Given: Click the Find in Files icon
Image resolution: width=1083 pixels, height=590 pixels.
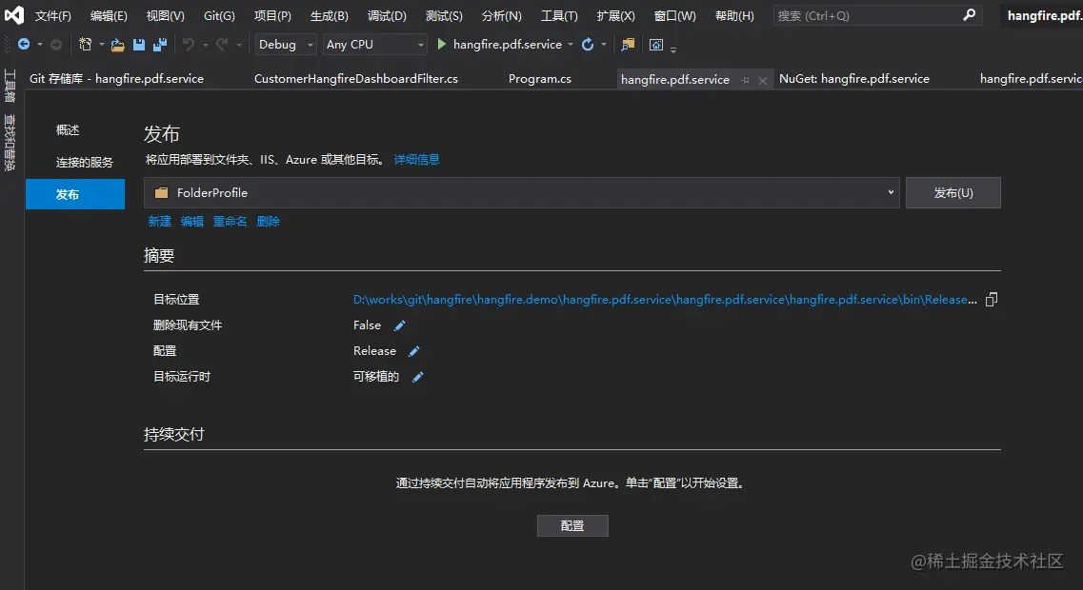Looking at the screenshot, I should coord(628,44).
